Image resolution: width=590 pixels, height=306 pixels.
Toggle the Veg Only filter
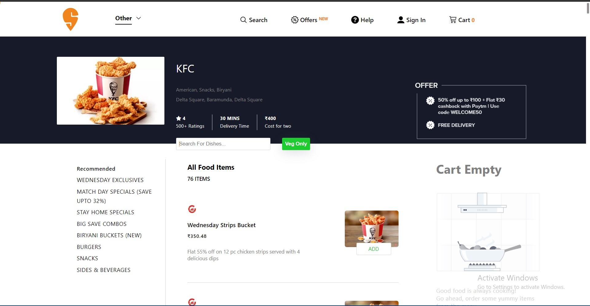(x=296, y=144)
